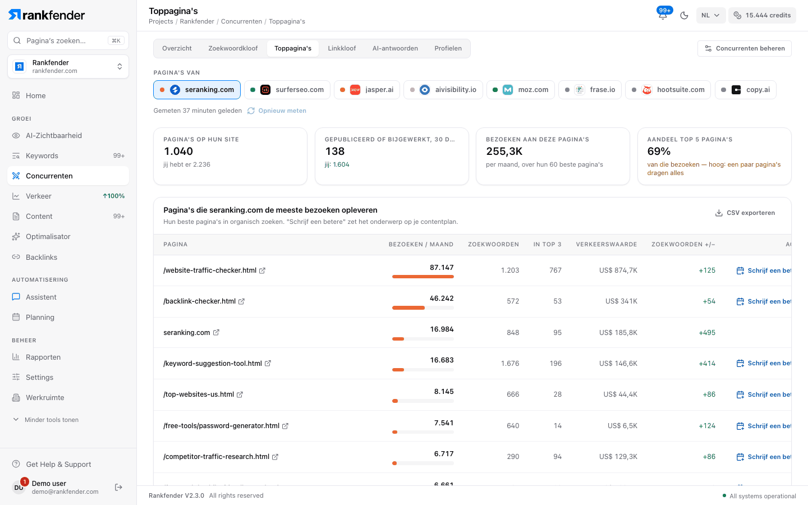
Task: Open Verkeer traffic section
Action: (x=68, y=196)
